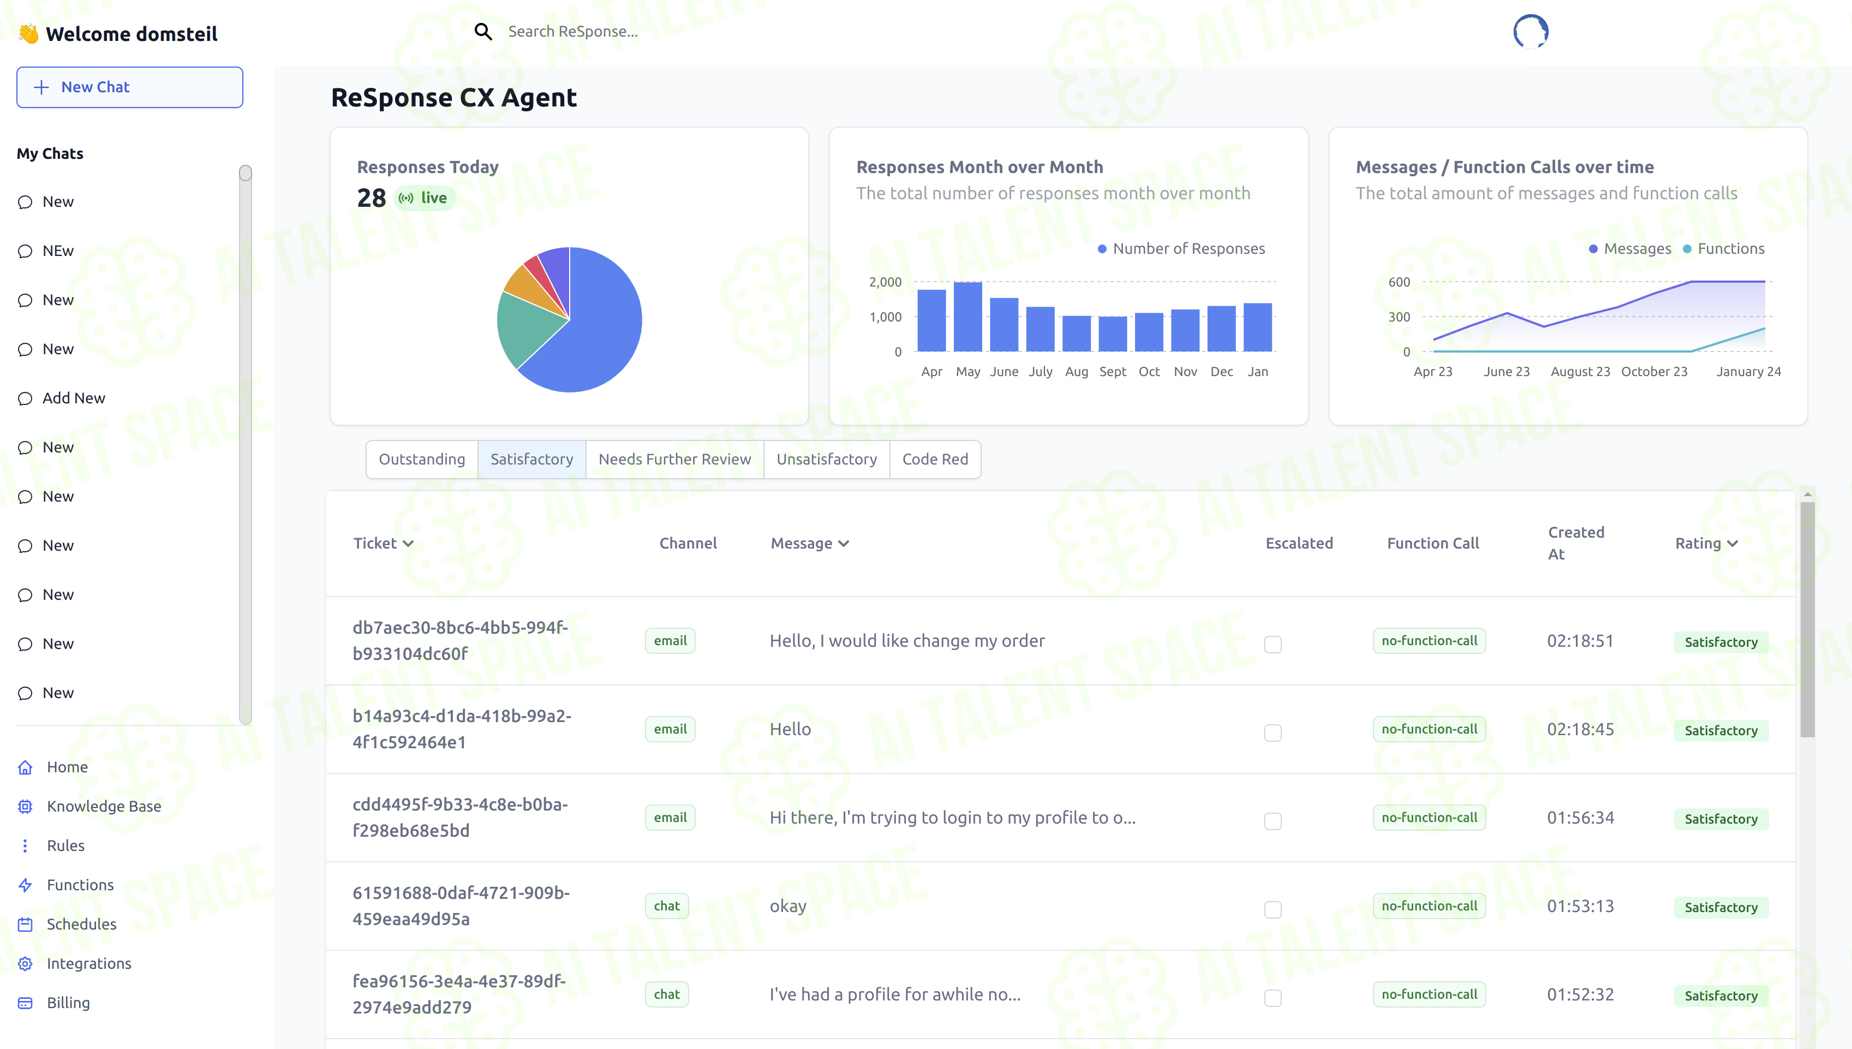Open the Rules page
Viewport: 1852px width, 1049px height.
[x=65, y=846]
